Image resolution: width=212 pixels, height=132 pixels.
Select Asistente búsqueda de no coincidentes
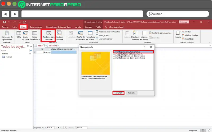point(129,58)
